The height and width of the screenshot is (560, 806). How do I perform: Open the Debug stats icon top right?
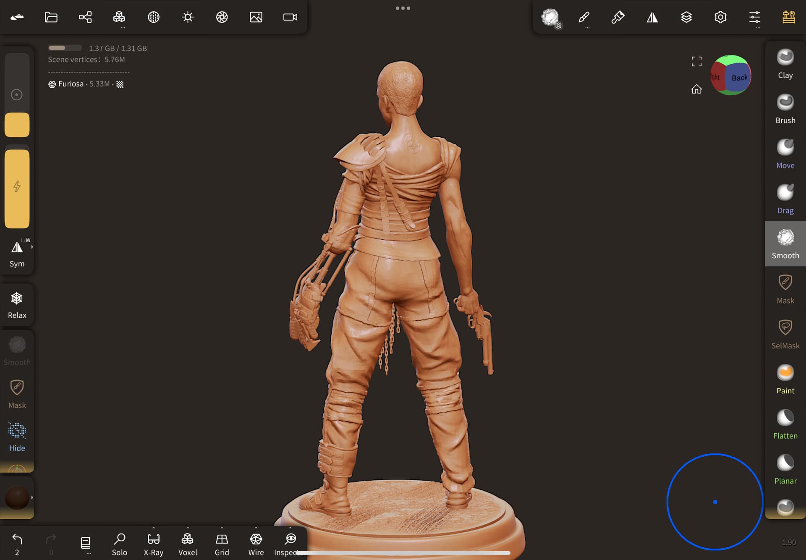pos(789,17)
